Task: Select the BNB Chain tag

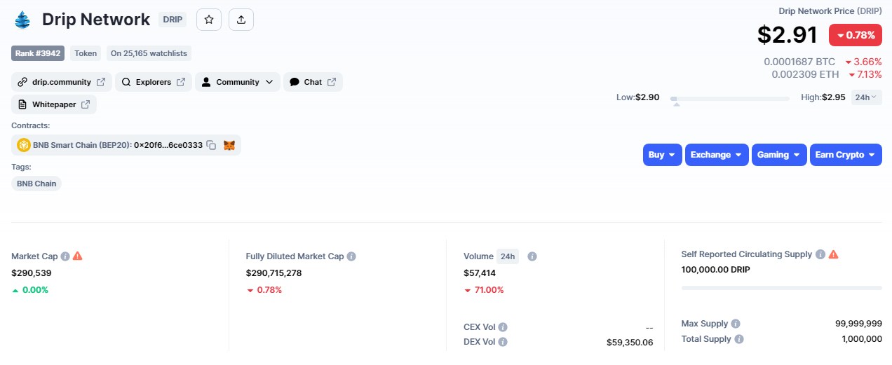Action: click(x=36, y=184)
